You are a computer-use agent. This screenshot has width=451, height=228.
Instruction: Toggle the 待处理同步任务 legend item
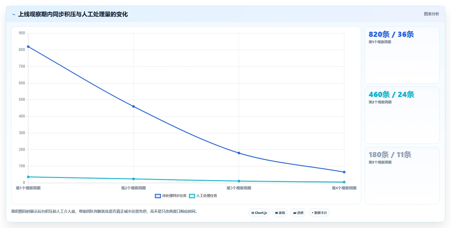171,196
